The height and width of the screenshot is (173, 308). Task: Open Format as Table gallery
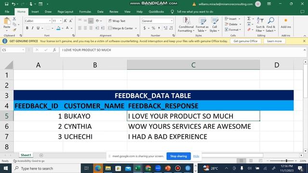coord(202,25)
